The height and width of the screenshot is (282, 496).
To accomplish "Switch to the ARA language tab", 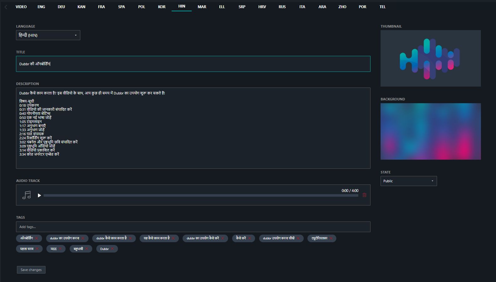I will [322, 7].
